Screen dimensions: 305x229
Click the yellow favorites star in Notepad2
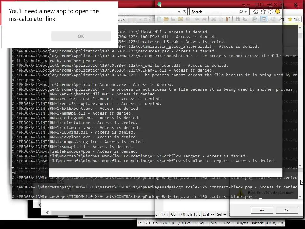(290, 19)
